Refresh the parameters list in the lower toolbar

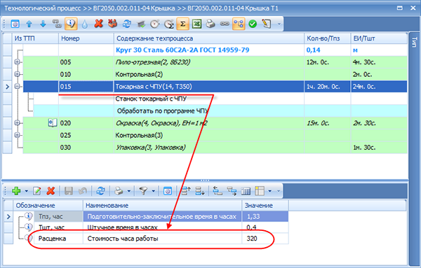point(100,191)
